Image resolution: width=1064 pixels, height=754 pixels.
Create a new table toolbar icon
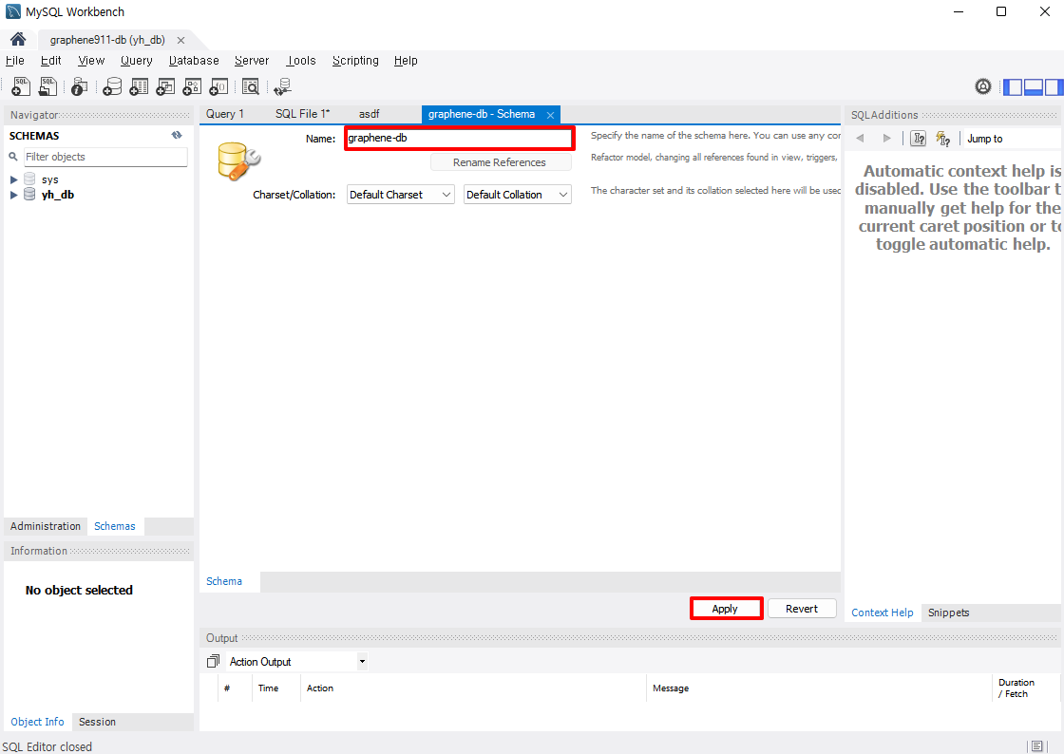pyautogui.click(x=139, y=86)
